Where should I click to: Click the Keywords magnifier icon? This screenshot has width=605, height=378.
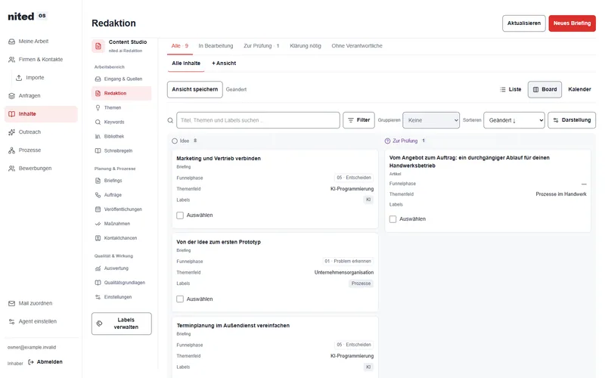98,122
